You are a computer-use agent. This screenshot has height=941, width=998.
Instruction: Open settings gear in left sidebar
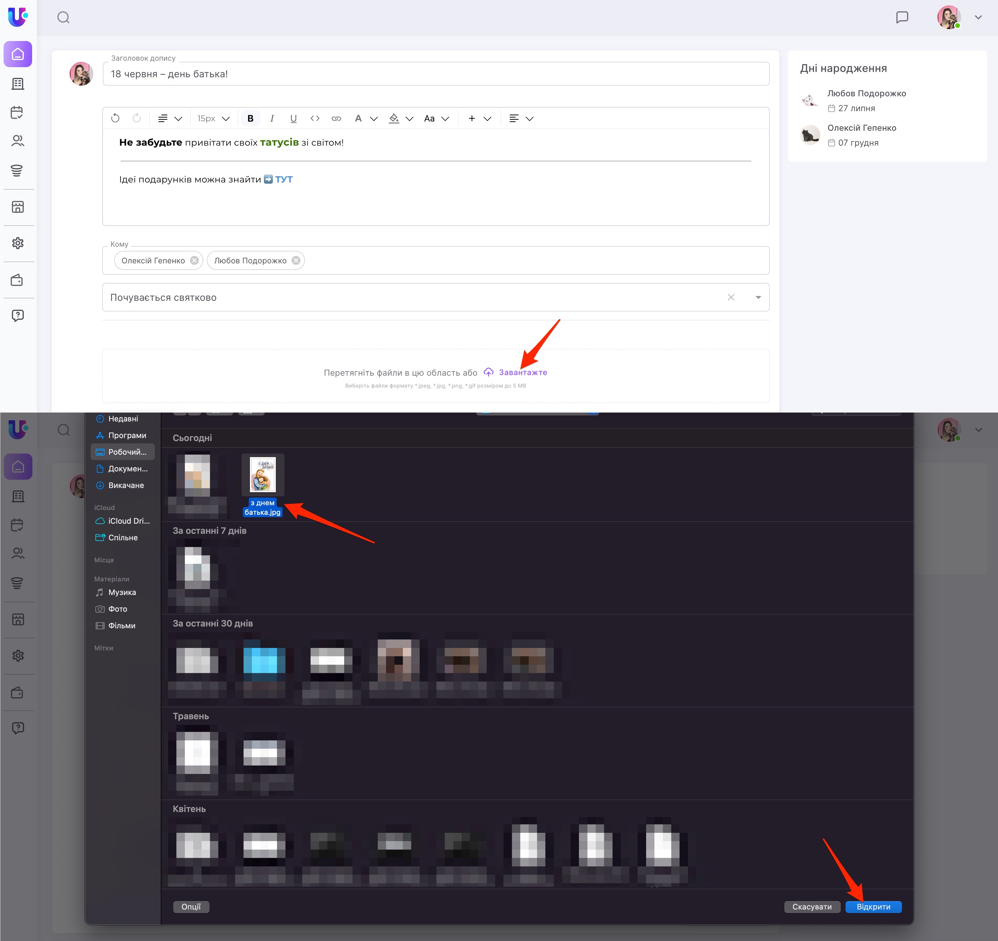(18, 243)
